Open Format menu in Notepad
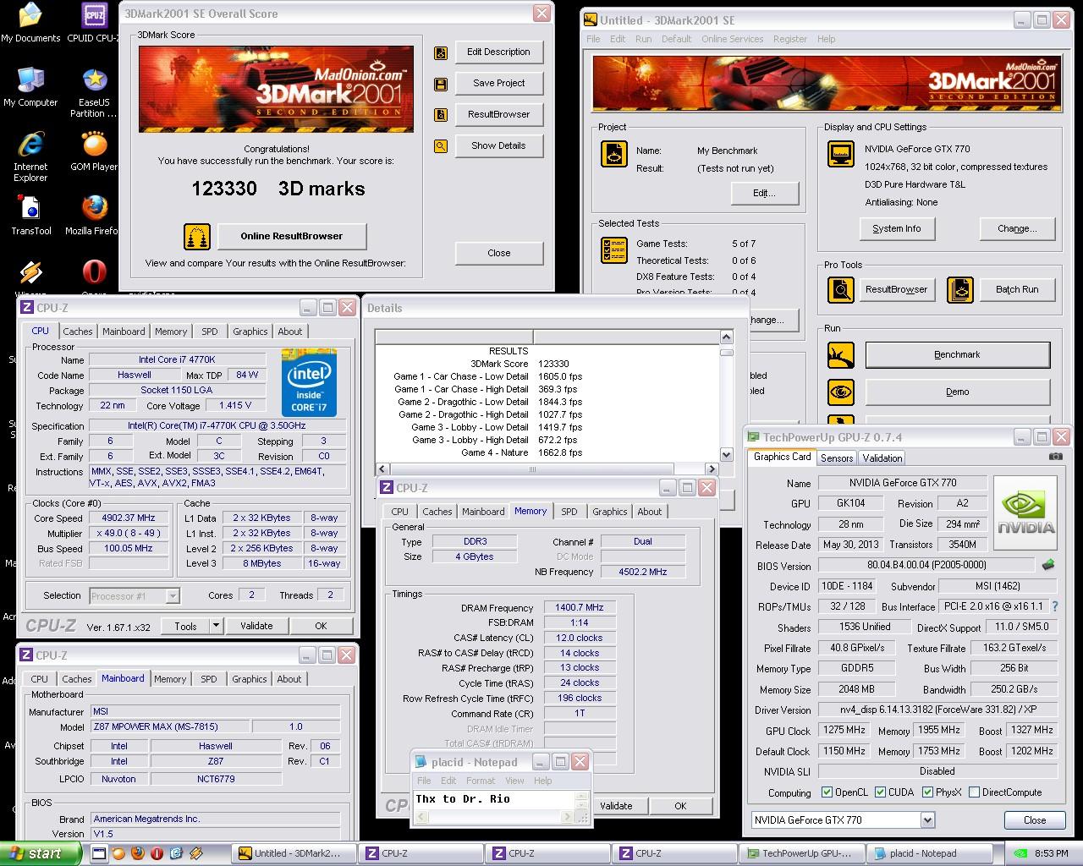 point(481,781)
